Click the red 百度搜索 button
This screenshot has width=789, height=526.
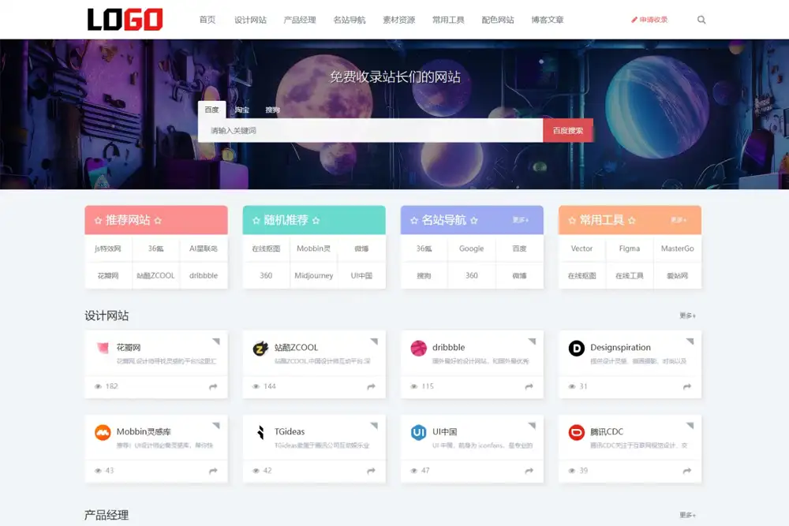click(568, 131)
